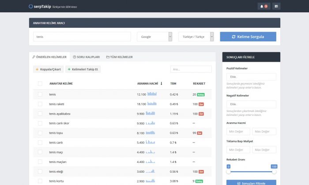
Task: Click the serpTakip logo
Action: click(40, 7)
